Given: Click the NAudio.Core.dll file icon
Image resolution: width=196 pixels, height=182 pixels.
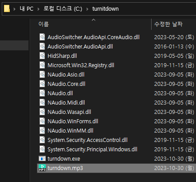Looking at the screenshot, I should [42, 84].
